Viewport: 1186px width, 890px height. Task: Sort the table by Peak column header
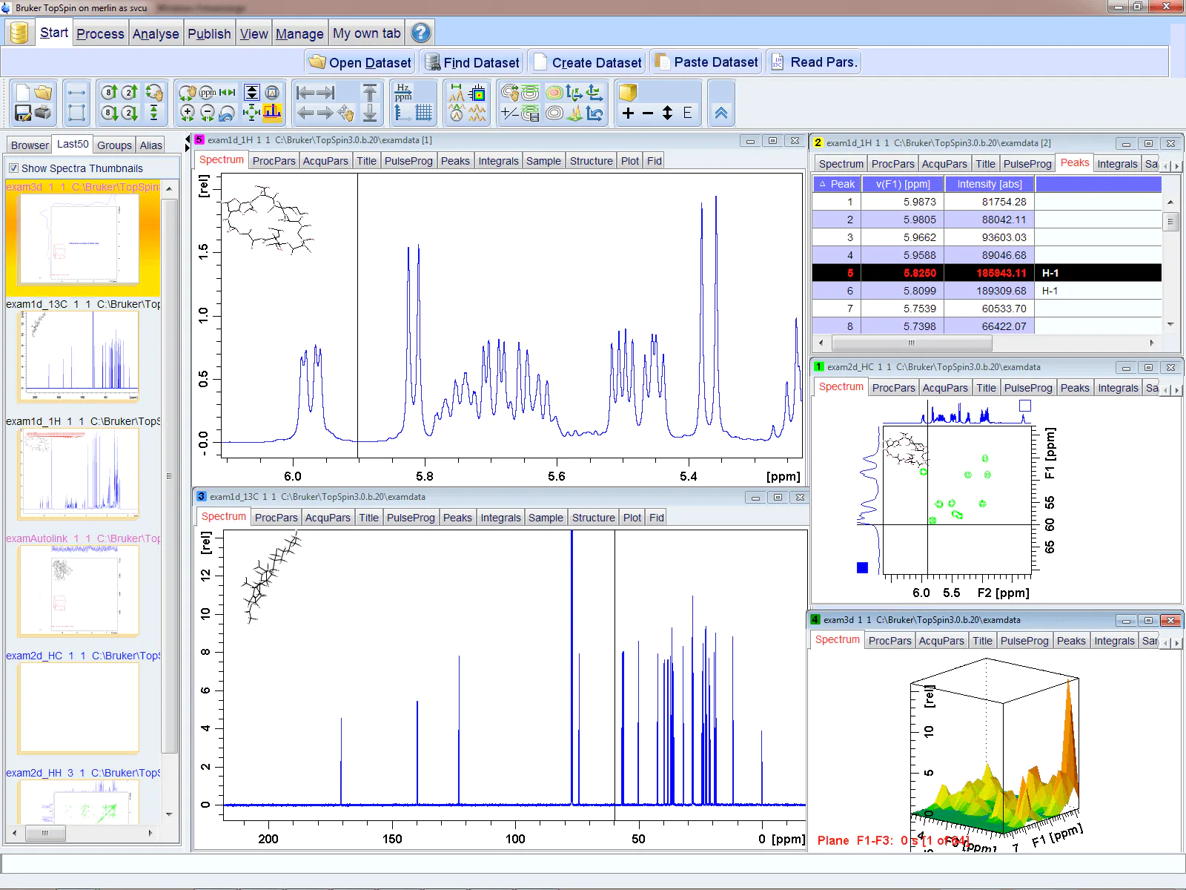click(837, 184)
